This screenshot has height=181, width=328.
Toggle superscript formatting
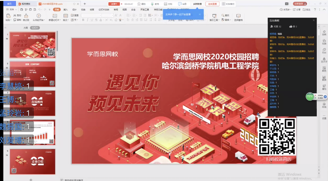click(x=106, y=20)
